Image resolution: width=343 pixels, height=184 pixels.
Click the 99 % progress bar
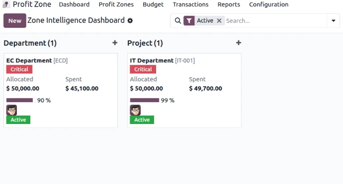145,100
